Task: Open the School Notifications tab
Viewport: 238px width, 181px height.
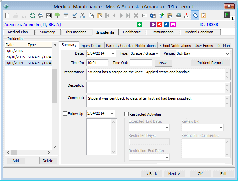Action: point(175,46)
